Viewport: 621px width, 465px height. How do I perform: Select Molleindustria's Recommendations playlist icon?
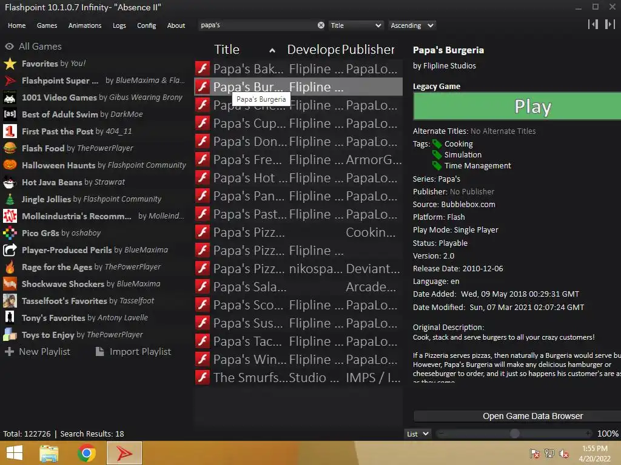[10, 216]
